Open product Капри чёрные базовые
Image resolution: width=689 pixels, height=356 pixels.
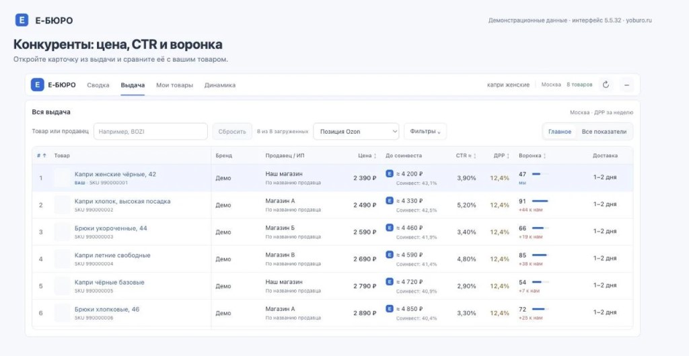tap(110, 282)
